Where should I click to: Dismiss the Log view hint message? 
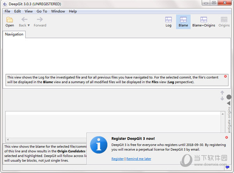point(225,76)
